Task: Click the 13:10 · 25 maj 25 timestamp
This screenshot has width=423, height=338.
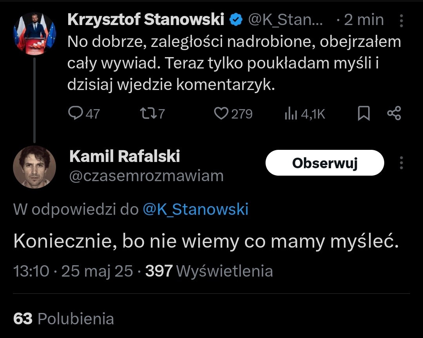Action: (x=73, y=271)
